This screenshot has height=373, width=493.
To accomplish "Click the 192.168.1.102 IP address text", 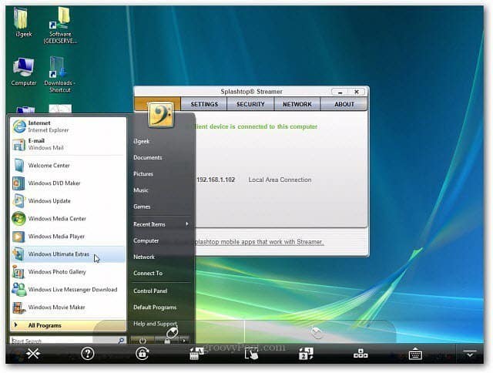I will (x=216, y=180).
